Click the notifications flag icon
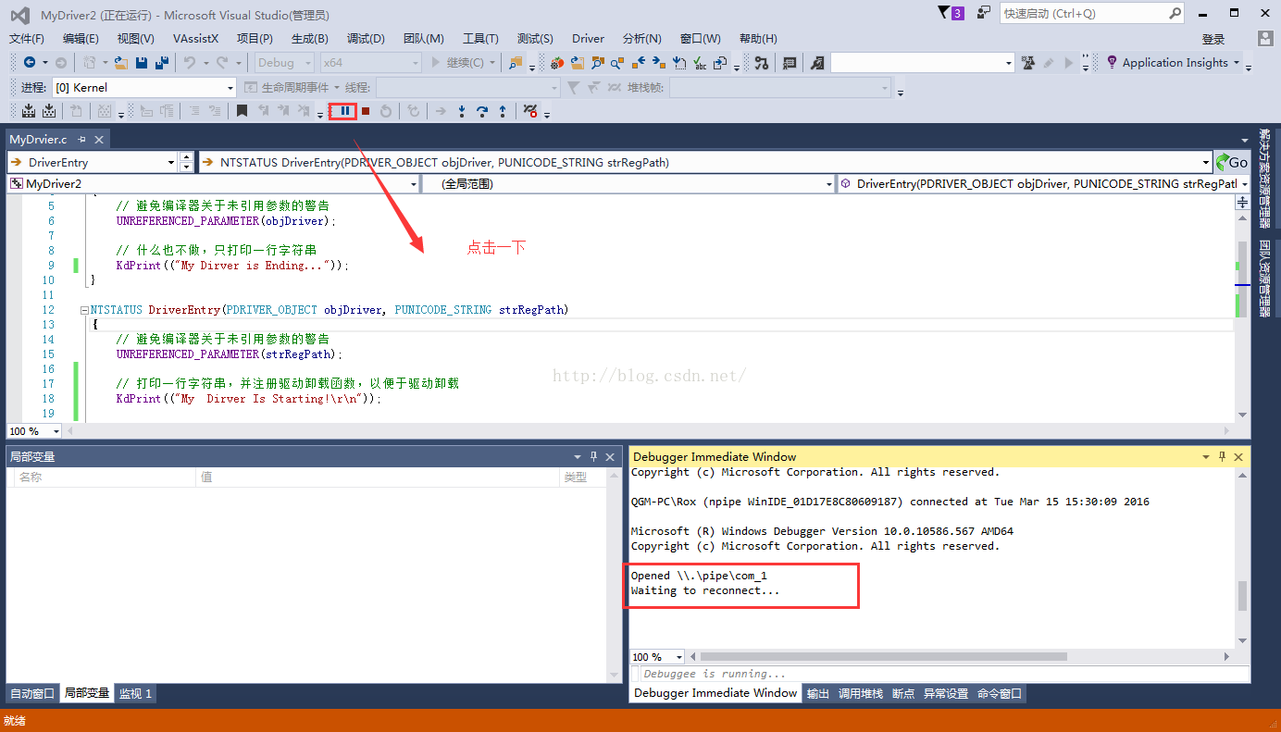This screenshot has width=1281, height=732. point(944,13)
